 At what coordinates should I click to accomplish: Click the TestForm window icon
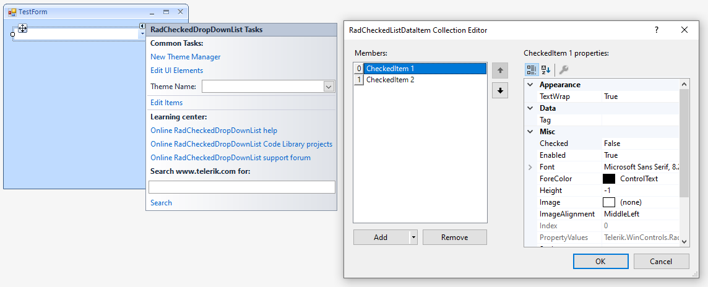(12, 12)
